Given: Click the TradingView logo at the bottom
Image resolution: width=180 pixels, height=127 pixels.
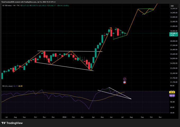Looking at the screenshot, I should [x=12, y=123].
